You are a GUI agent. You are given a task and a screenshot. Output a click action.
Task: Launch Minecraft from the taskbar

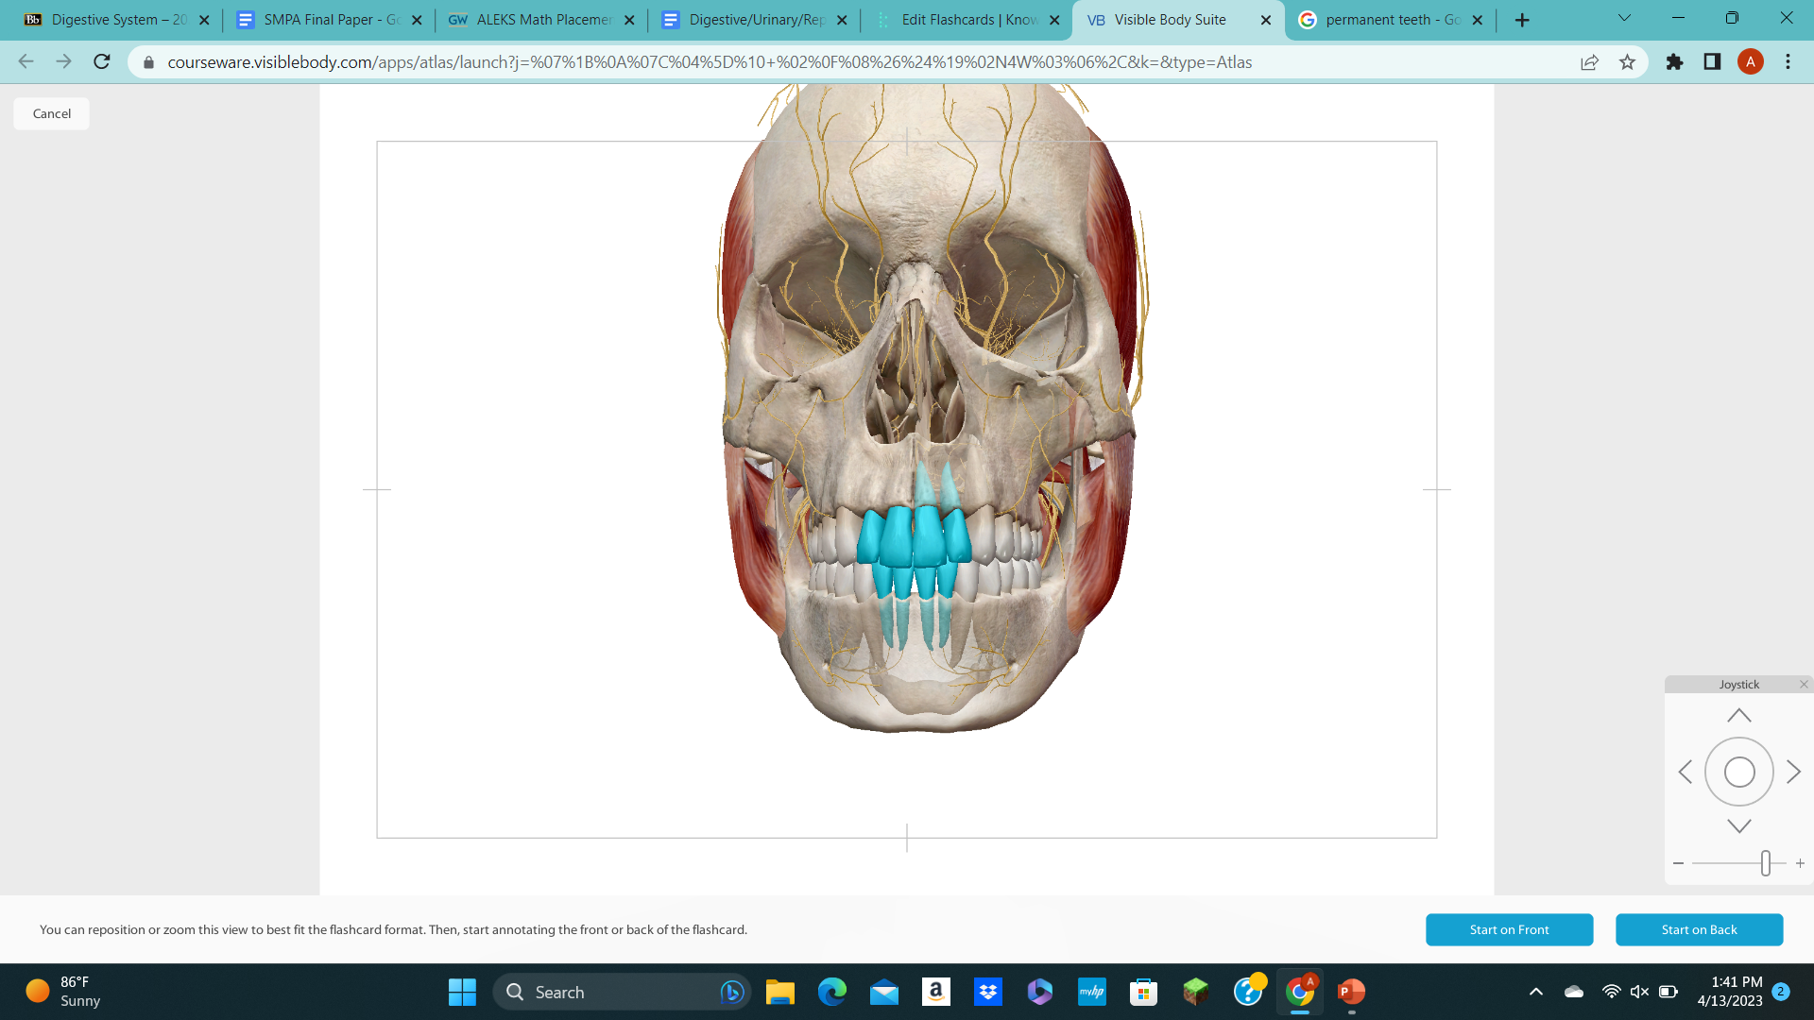(x=1195, y=992)
